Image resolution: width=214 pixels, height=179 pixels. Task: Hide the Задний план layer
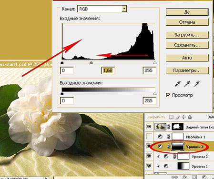coord(149,127)
